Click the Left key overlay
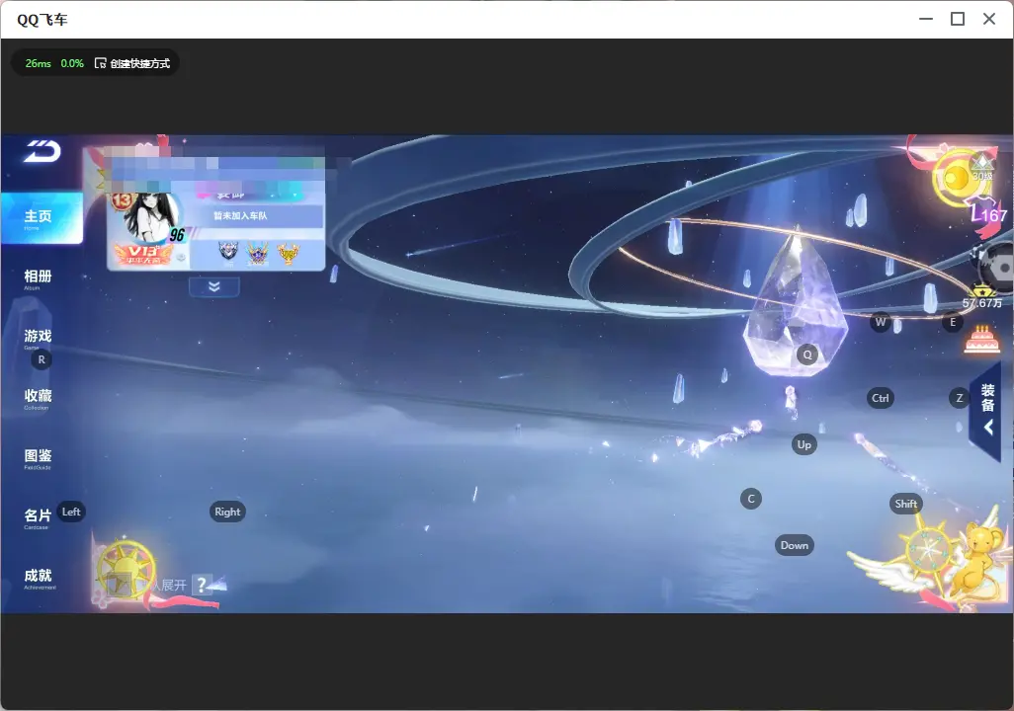The image size is (1014, 711). click(71, 512)
